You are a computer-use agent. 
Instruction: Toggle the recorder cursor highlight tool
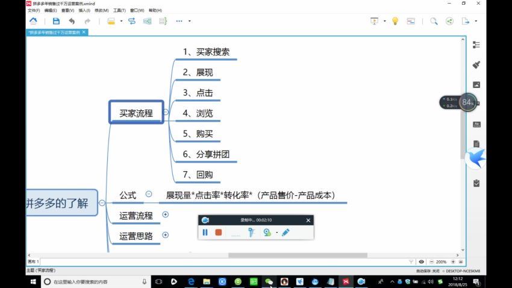(251, 232)
